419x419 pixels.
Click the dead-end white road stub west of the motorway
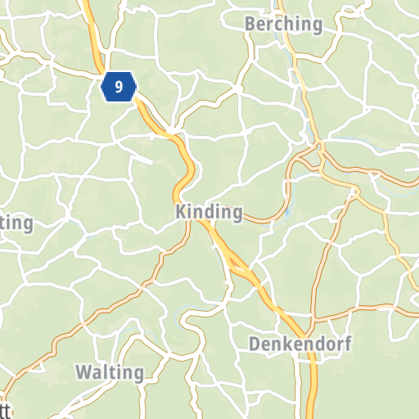[142, 160]
